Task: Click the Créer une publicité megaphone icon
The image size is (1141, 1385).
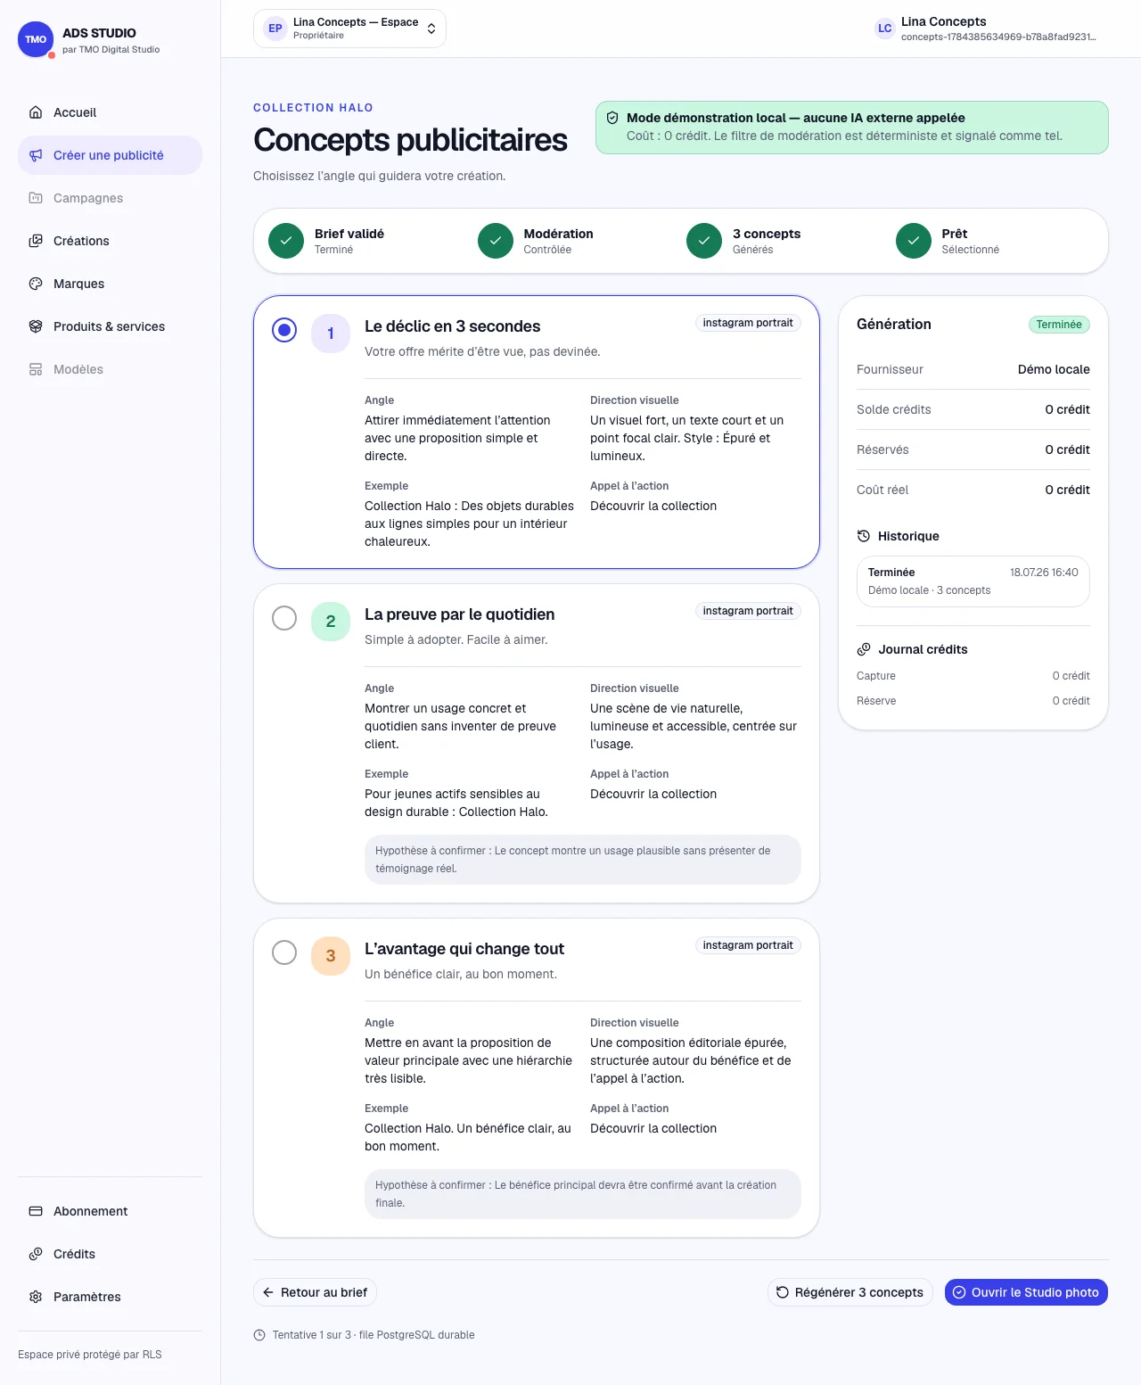Action: click(36, 155)
